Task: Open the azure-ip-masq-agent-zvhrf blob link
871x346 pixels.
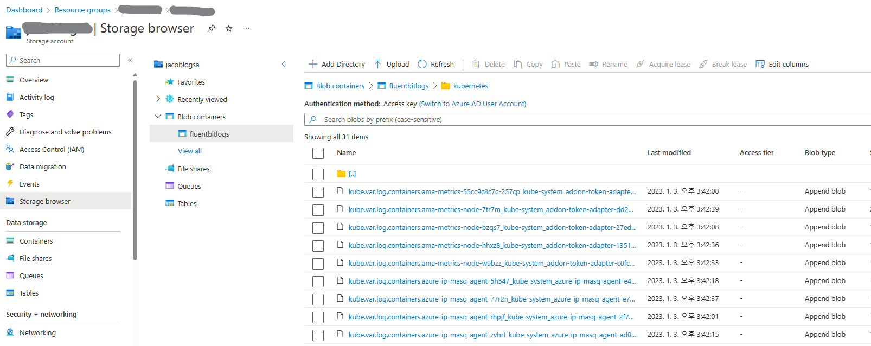Action: 492,335
